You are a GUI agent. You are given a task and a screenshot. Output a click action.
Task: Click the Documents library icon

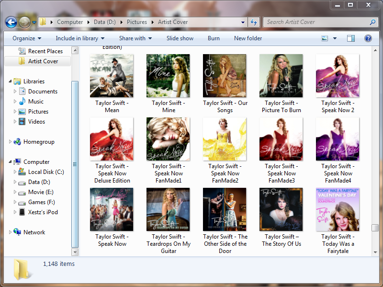pyautogui.click(x=22, y=91)
